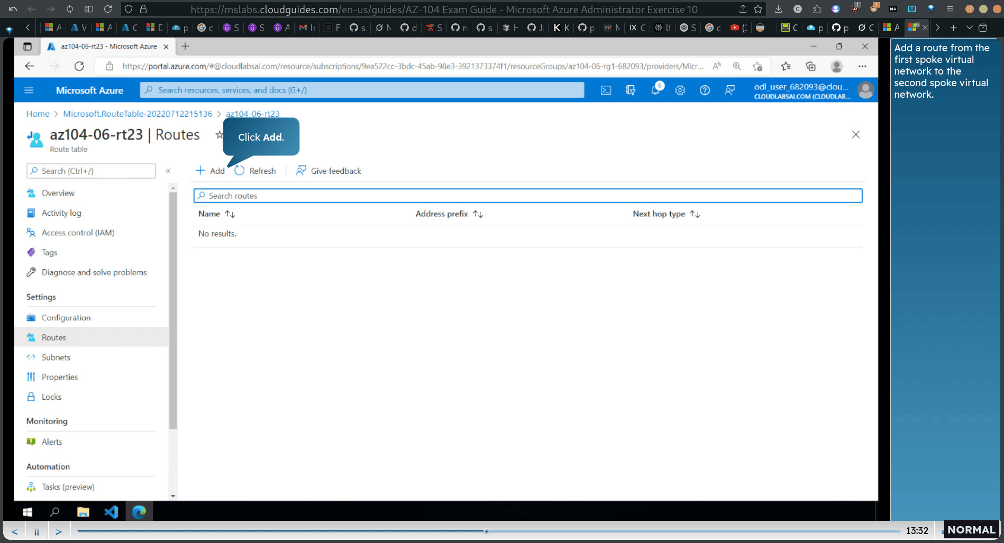Open Azure header Feedback icon
The height and width of the screenshot is (543, 1004).
click(729, 90)
